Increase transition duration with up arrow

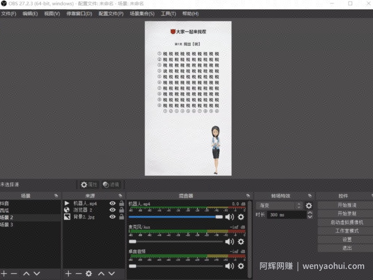tap(310, 213)
